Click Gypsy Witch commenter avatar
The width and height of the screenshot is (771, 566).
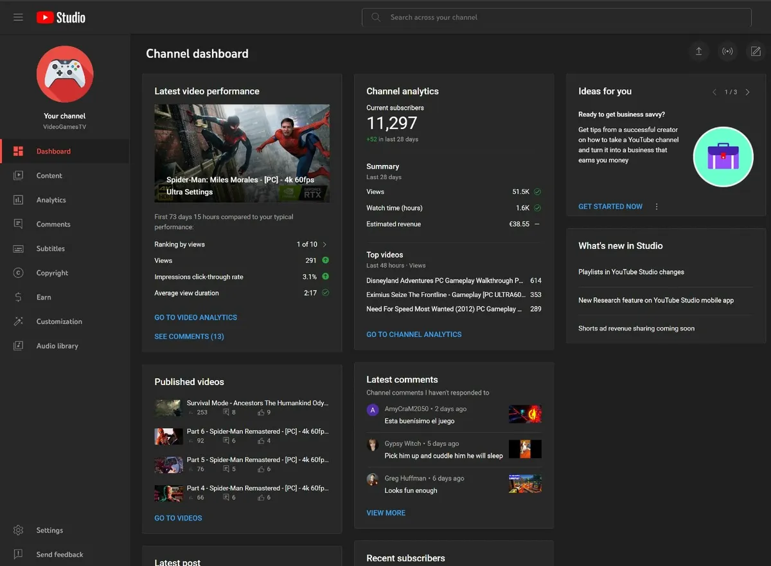[373, 444]
